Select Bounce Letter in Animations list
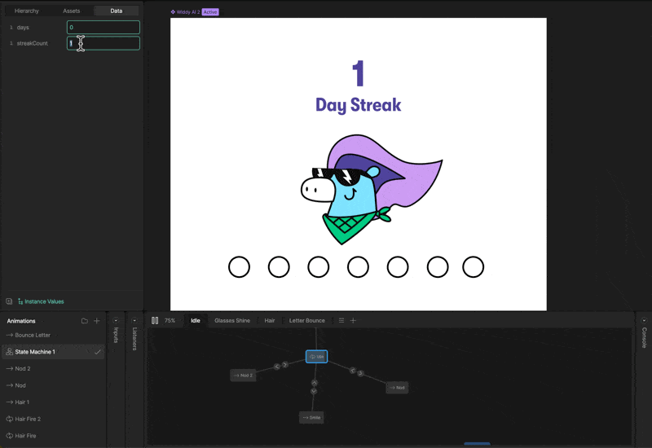This screenshot has height=448, width=652. coord(33,335)
